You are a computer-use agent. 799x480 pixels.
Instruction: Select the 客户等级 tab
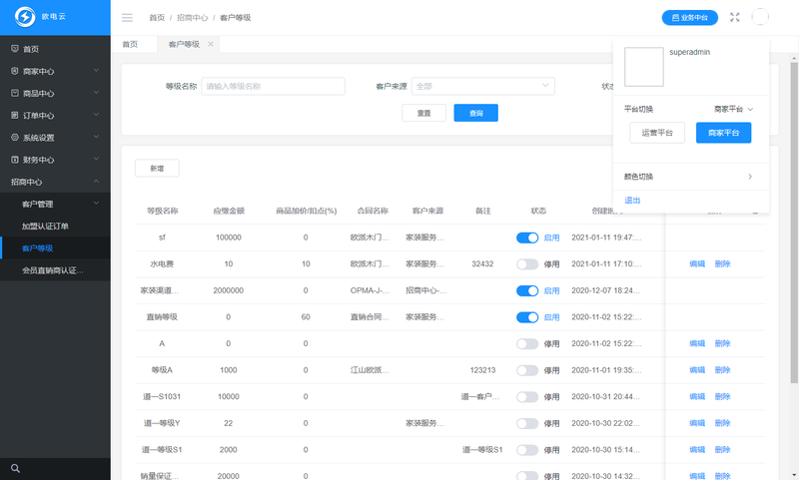(x=184, y=44)
